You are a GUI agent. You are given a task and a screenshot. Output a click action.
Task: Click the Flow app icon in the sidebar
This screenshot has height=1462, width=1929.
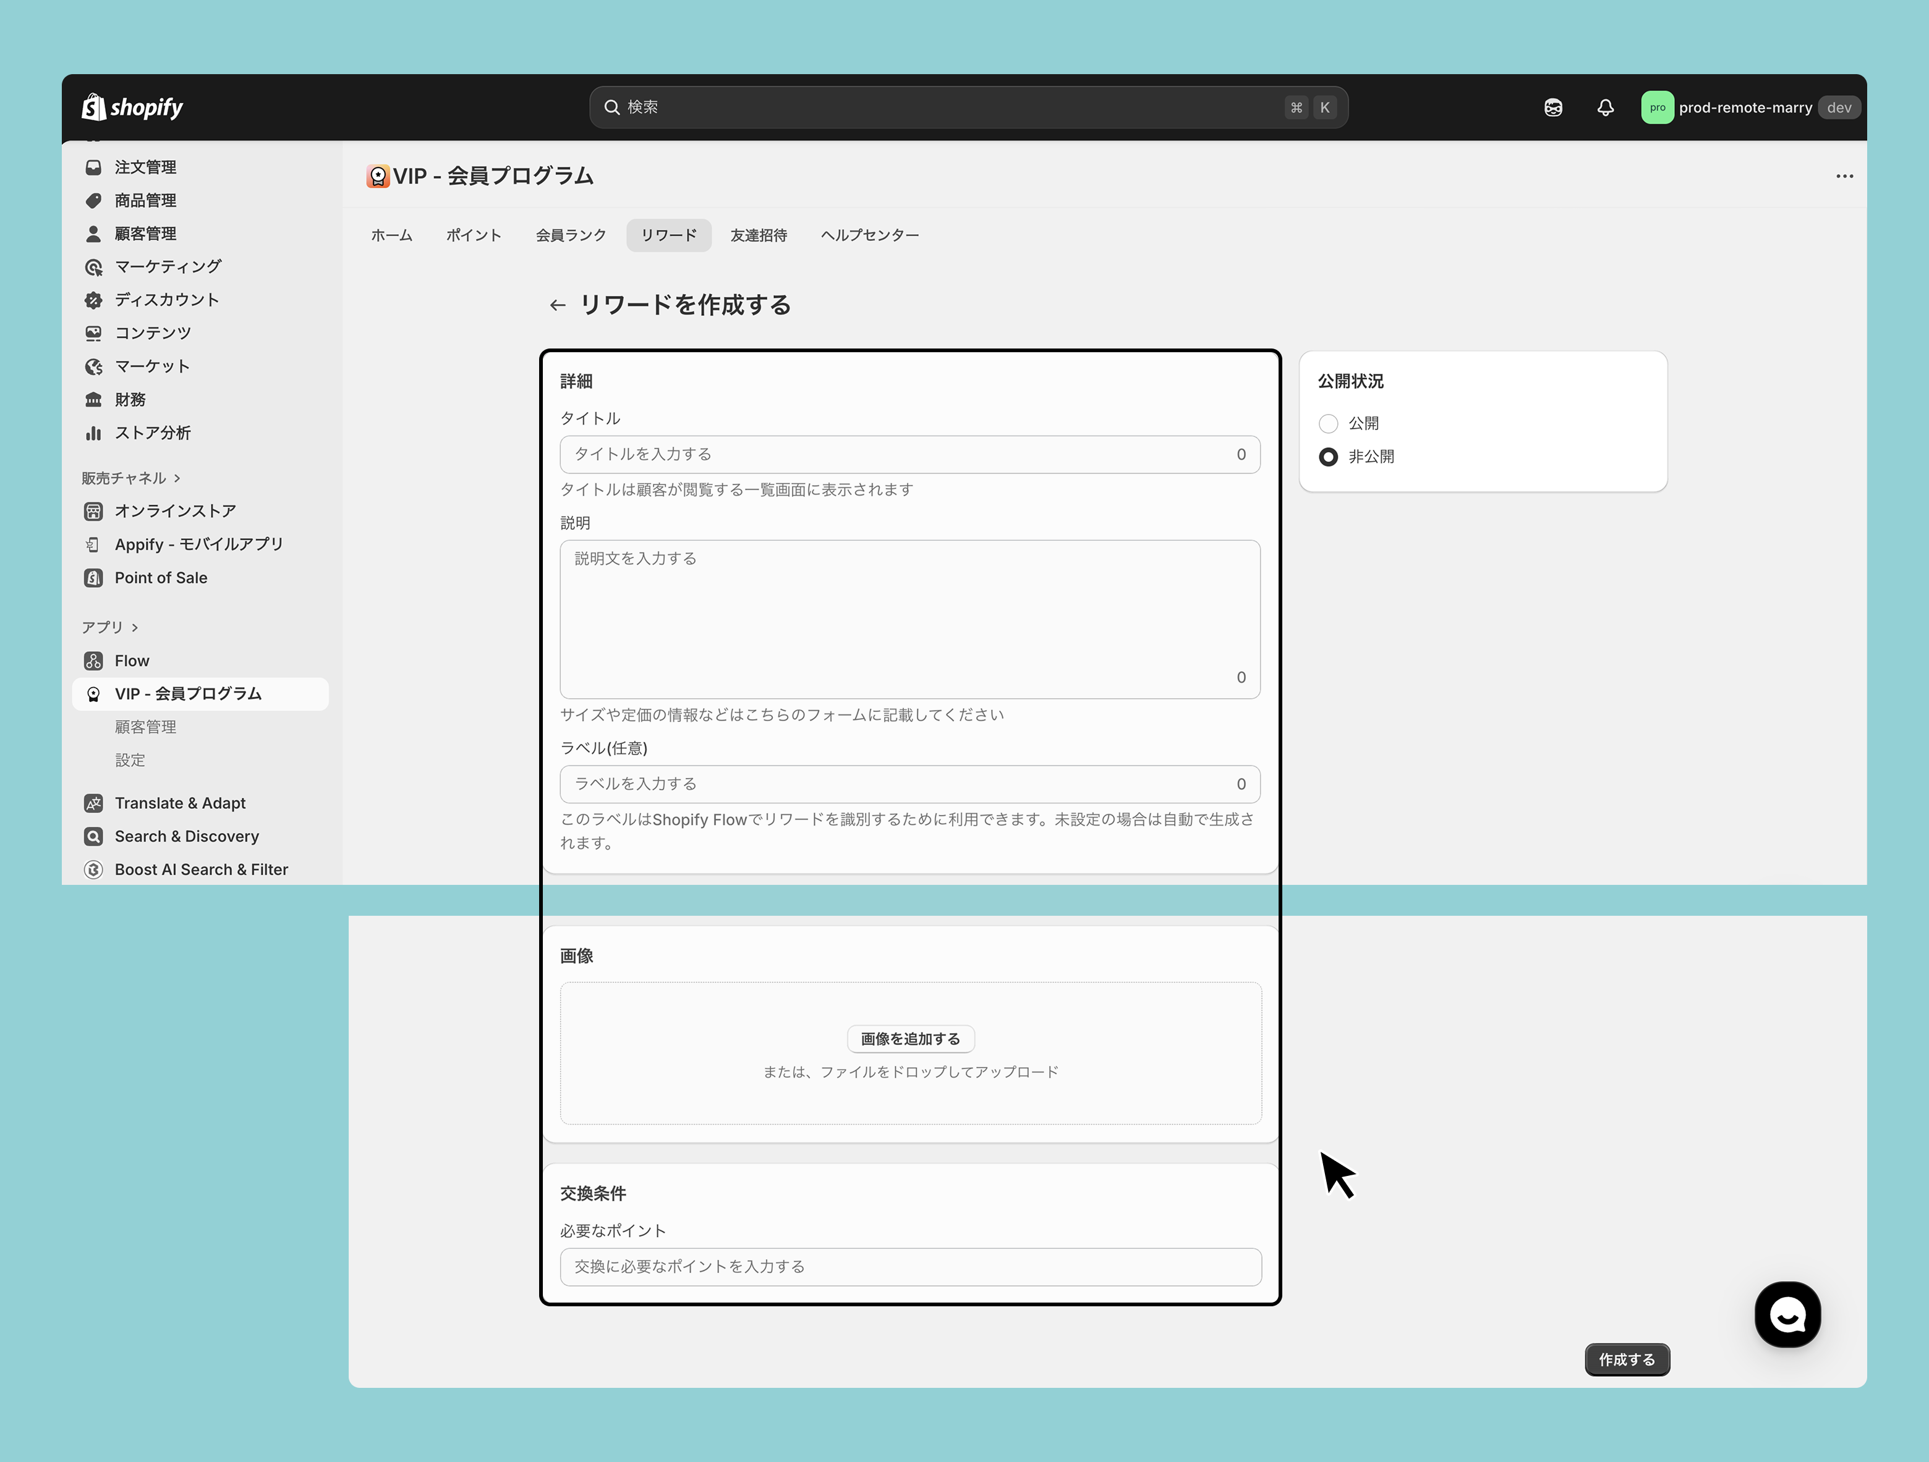pyautogui.click(x=93, y=661)
